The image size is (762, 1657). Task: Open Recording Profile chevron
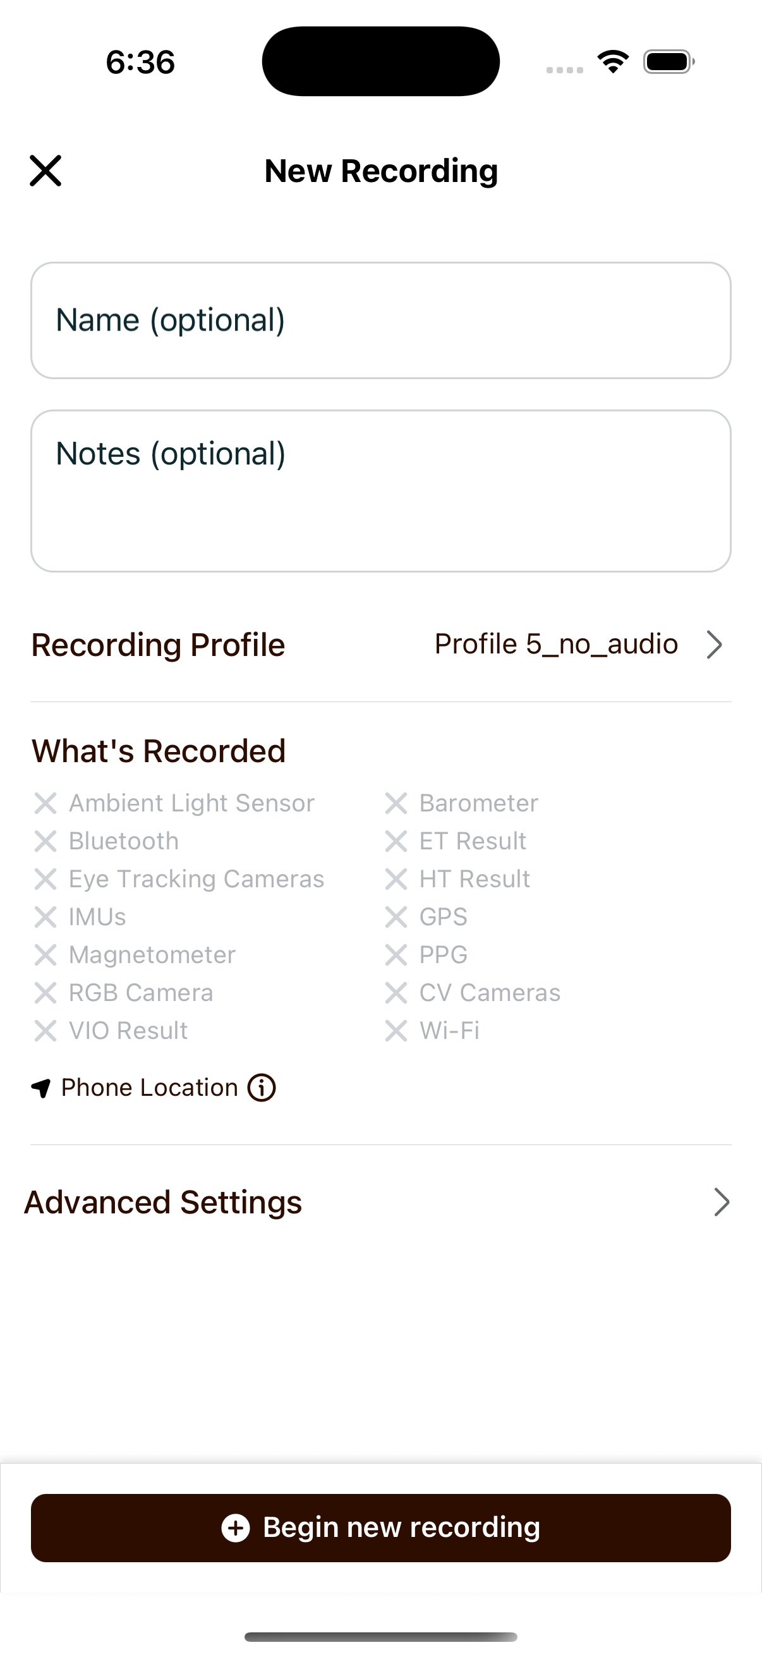coord(714,645)
